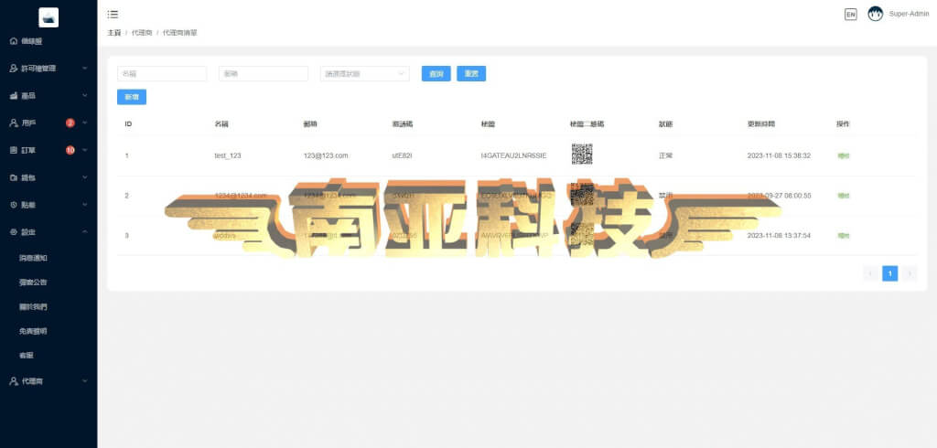Click the blue 重置 reset button
The width and height of the screenshot is (937, 448).
pyautogui.click(x=471, y=73)
